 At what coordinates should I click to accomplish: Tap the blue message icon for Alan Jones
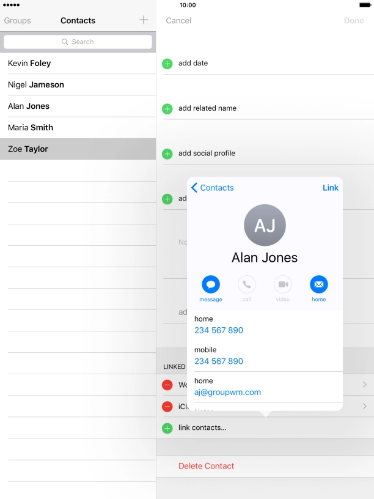click(211, 284)
